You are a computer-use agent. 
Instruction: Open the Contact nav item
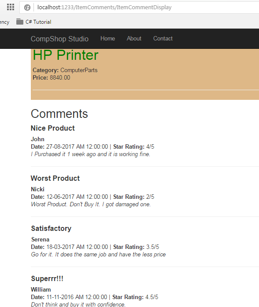[x=163, y=38]
